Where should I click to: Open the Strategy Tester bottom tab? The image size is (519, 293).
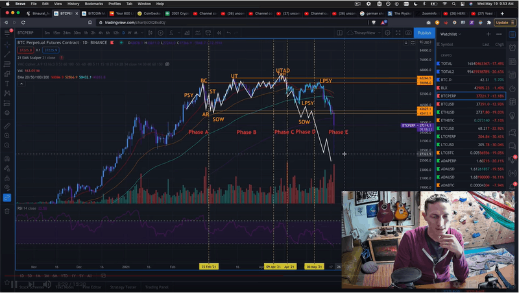point(123,287)
